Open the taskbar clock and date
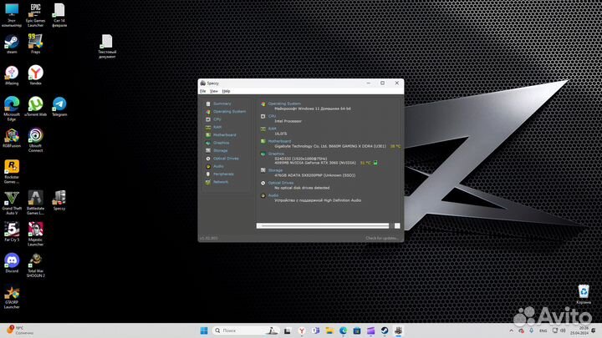This screenshot has width=602, height=338. click(579, 330)
